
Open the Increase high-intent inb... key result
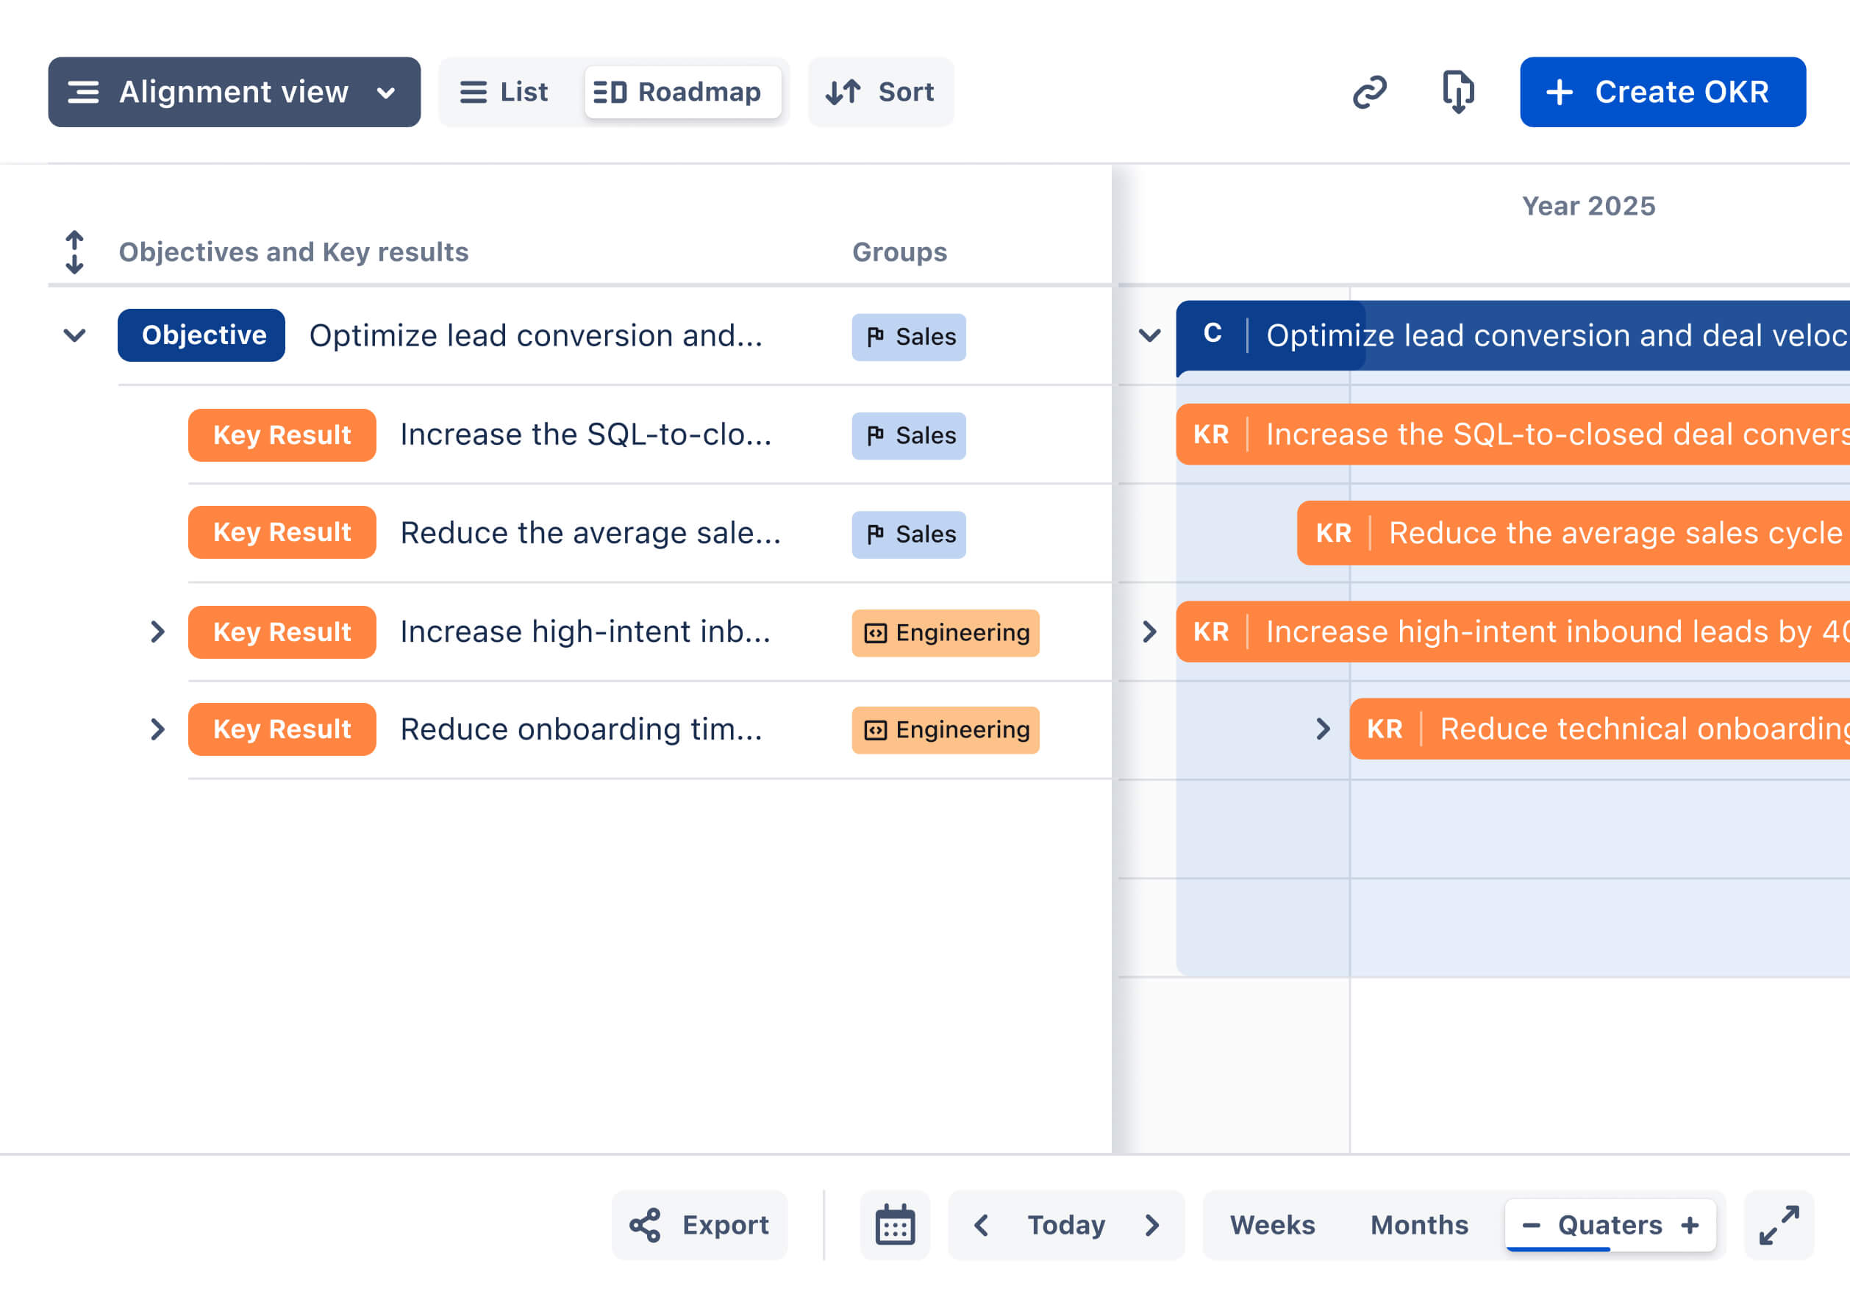586,632
